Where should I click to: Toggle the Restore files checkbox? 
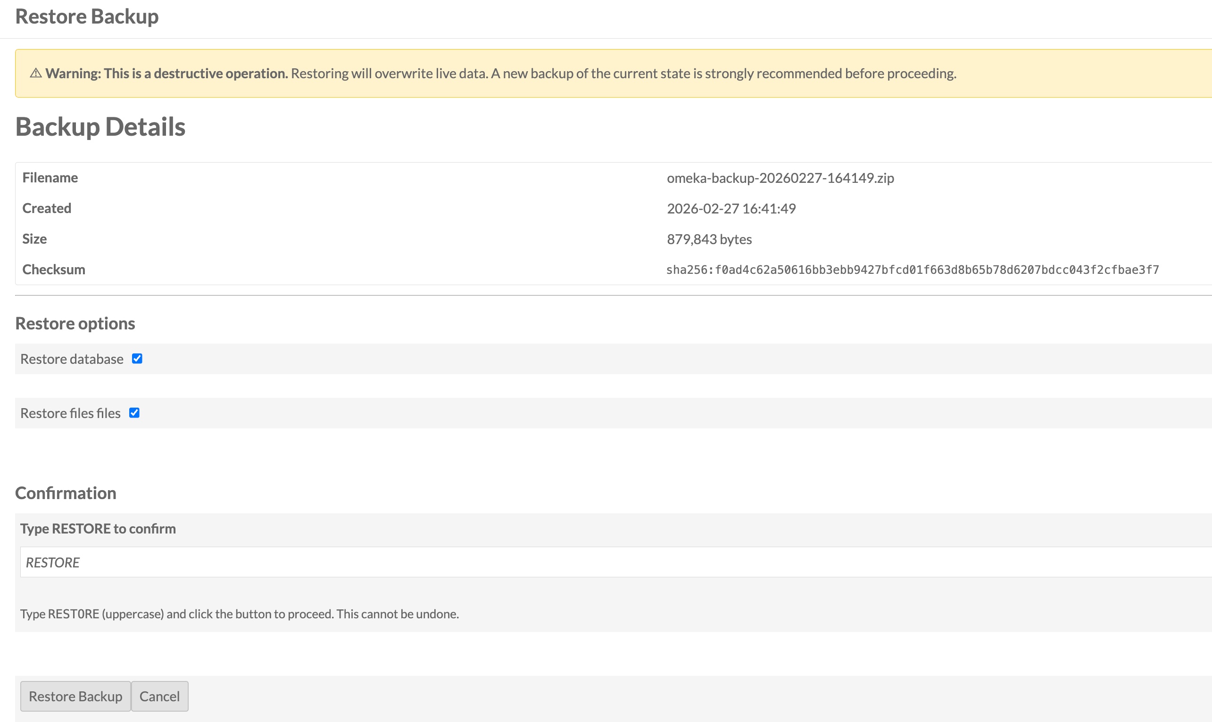coord(134,412)
